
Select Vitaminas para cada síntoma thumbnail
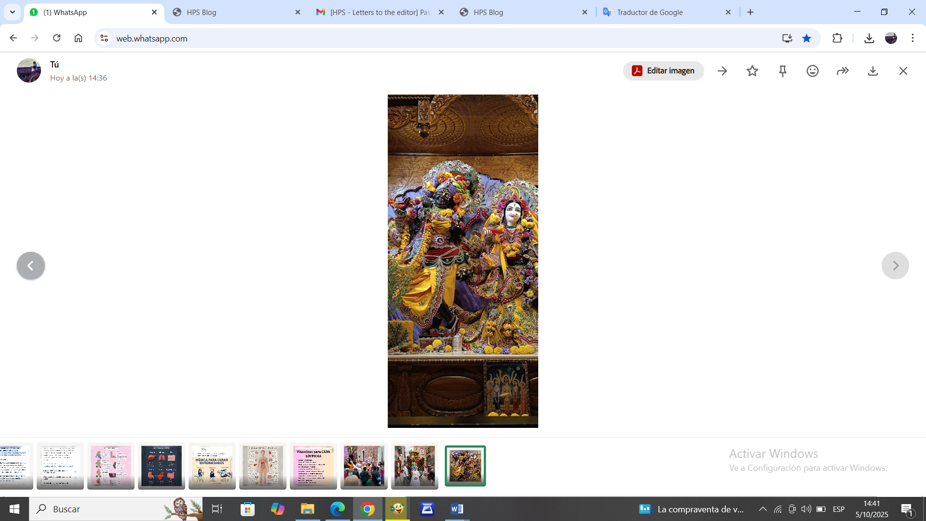(x=313, y=466)
